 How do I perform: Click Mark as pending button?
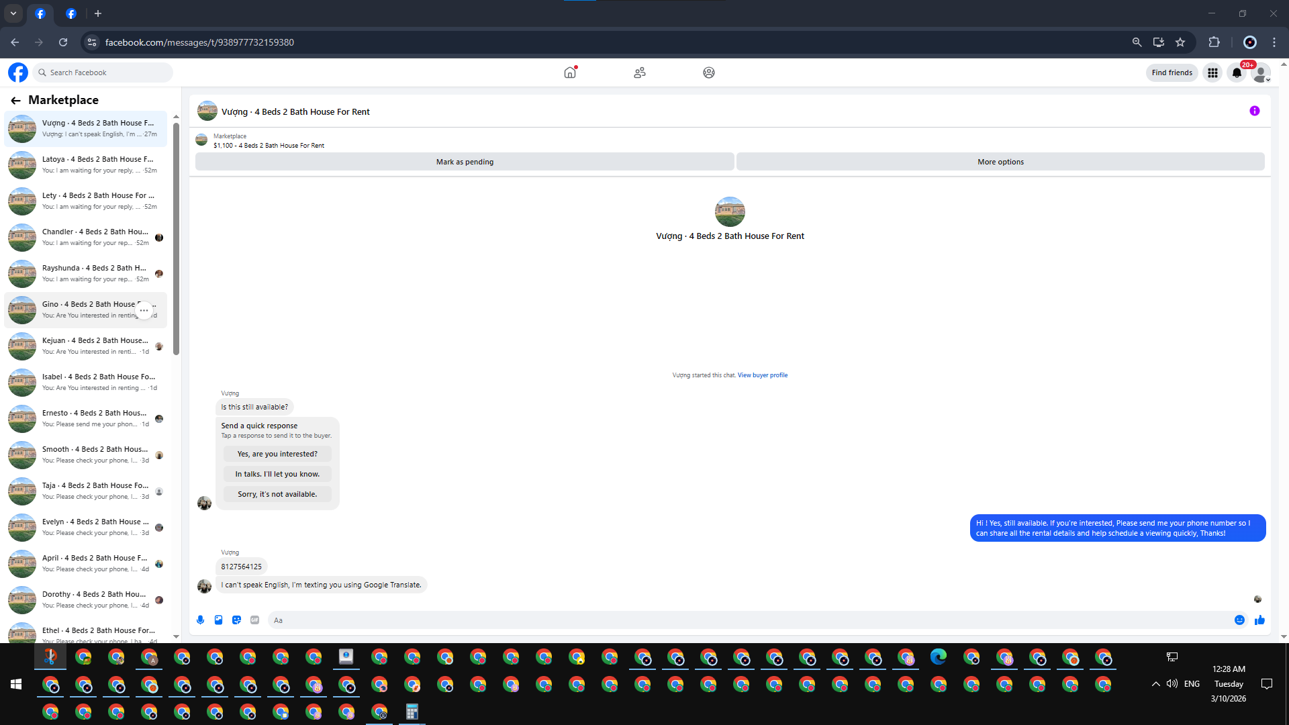click(465, 162)
